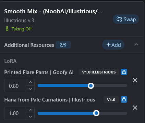Viewport: 145px width, 123px height.
Task: Decrease Printed Flare Pants weight with down arrow
Action: 30,89
